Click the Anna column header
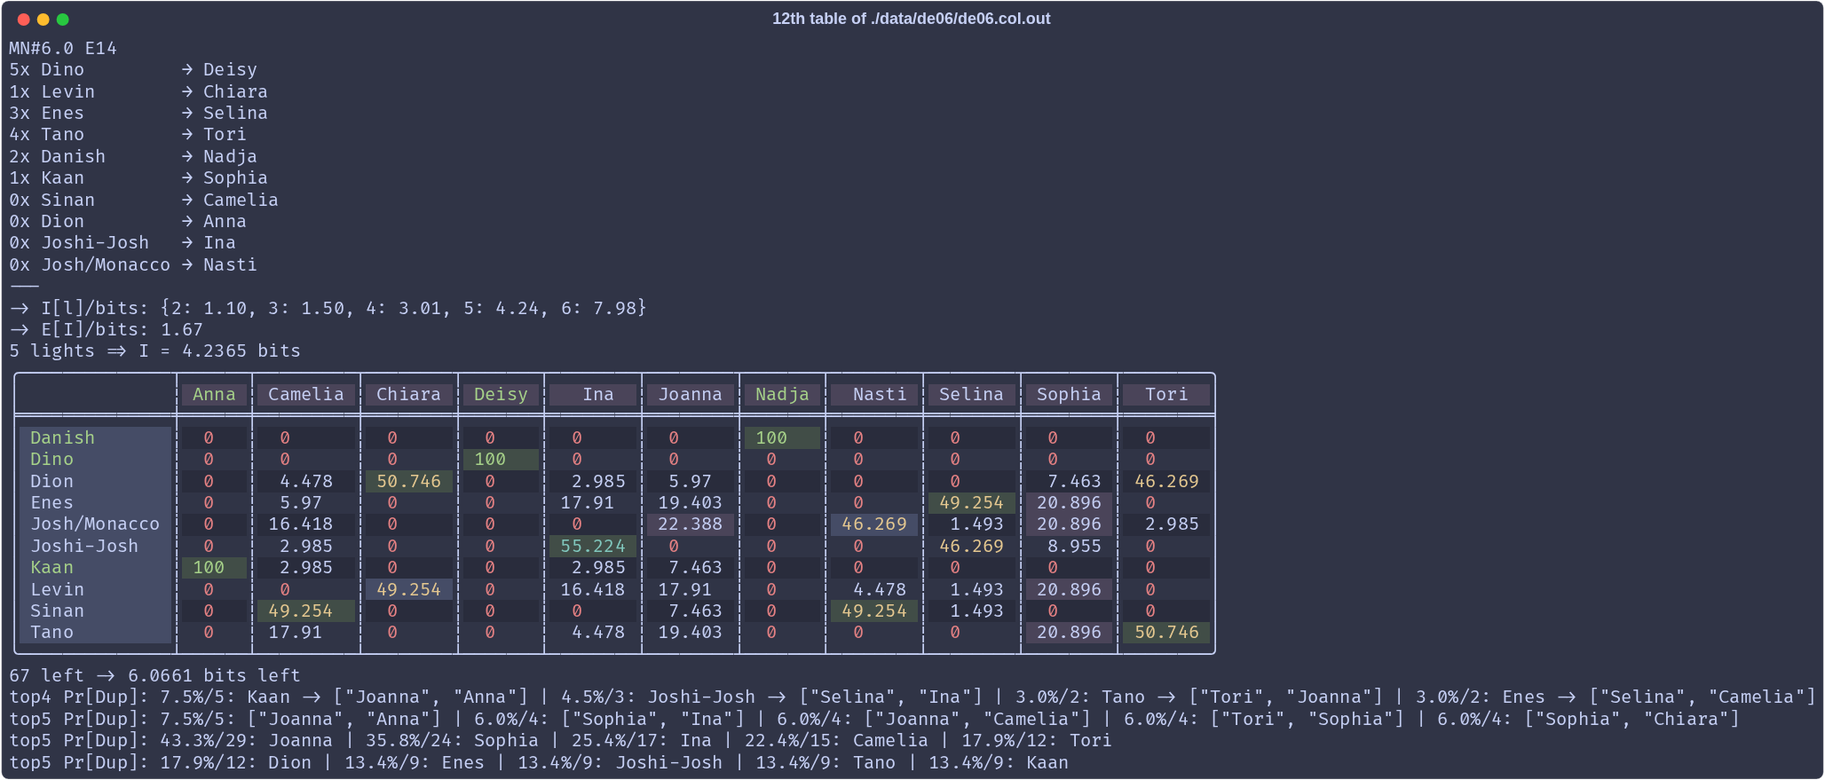The height and width of the screenshot is (780, 1825). pyautogui.click(x=214, y=395)
